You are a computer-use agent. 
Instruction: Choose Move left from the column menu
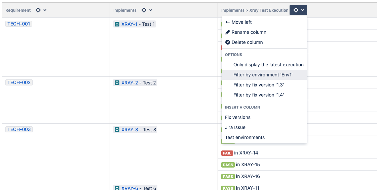point(241,22)
